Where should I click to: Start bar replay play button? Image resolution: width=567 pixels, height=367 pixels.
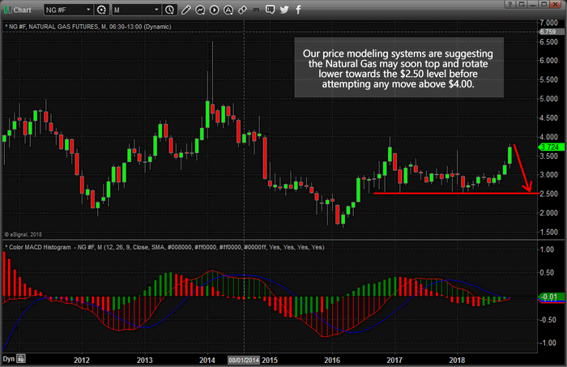click(215, 10)
